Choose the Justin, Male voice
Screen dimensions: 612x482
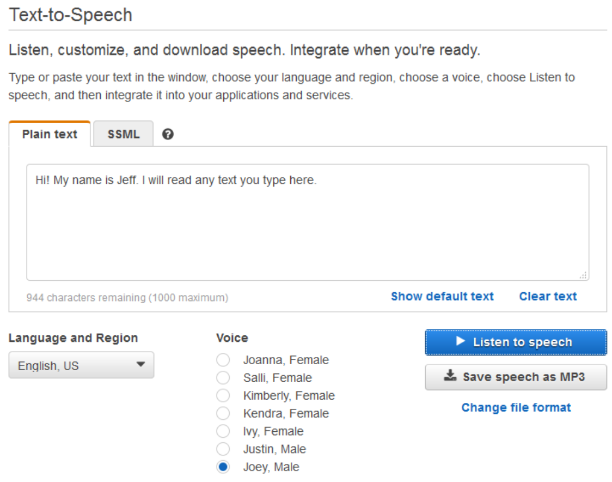click(223, 449)
